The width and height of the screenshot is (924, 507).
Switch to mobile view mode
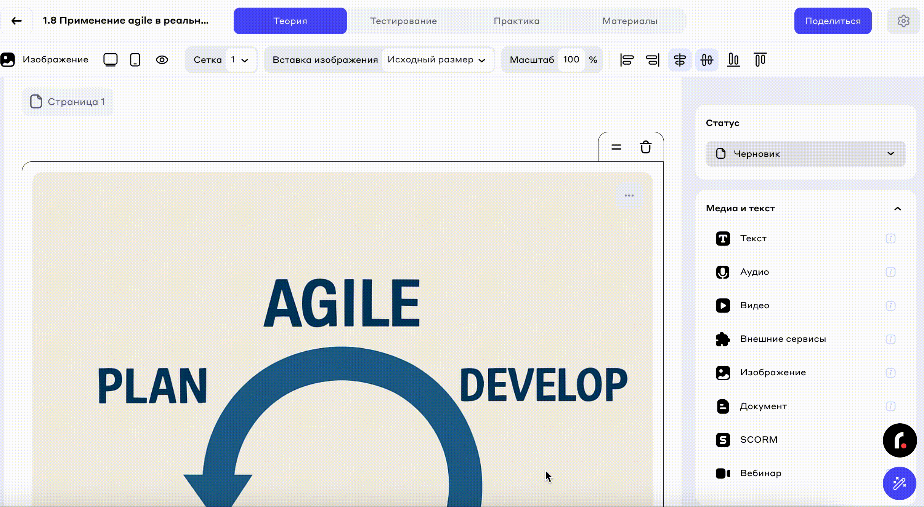135,60
